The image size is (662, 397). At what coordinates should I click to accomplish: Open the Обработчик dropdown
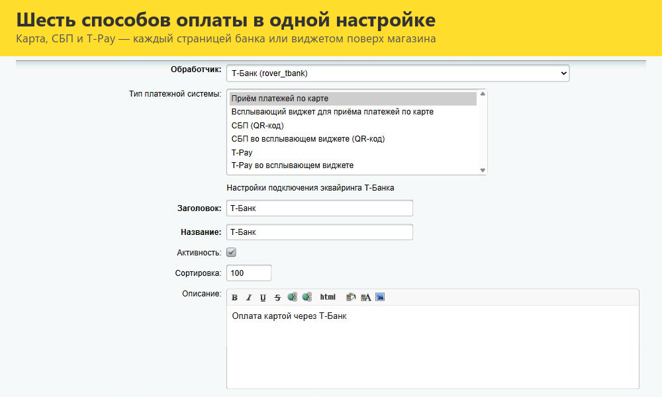pos(398,73)
